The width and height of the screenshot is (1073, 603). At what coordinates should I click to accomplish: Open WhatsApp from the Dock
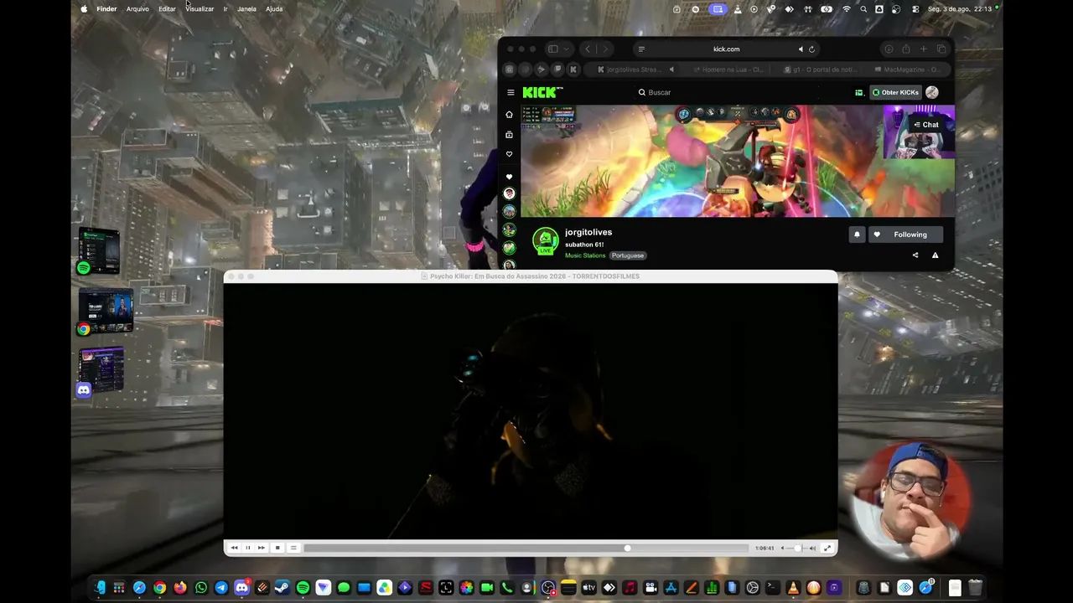pyautogui.click(x=200, y=588)
